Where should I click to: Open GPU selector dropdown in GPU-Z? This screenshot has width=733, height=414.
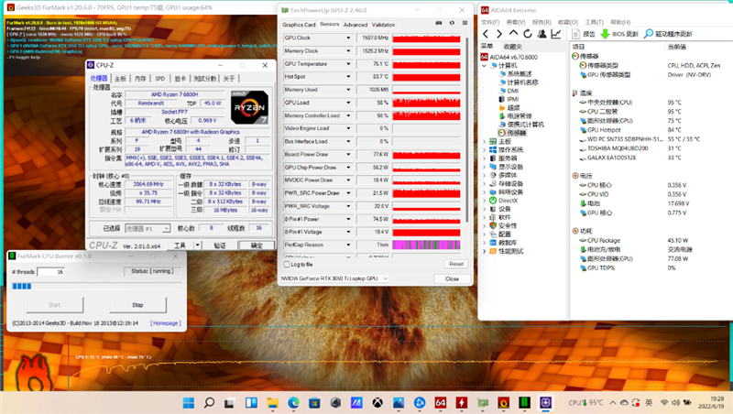(x=334, y=278)
